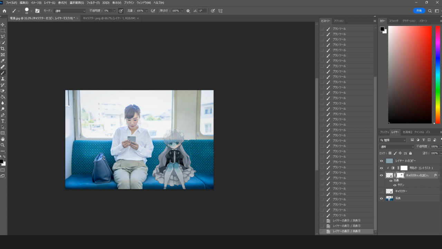Open the 流量 flow value dropdown

click(x=146, y=11)
